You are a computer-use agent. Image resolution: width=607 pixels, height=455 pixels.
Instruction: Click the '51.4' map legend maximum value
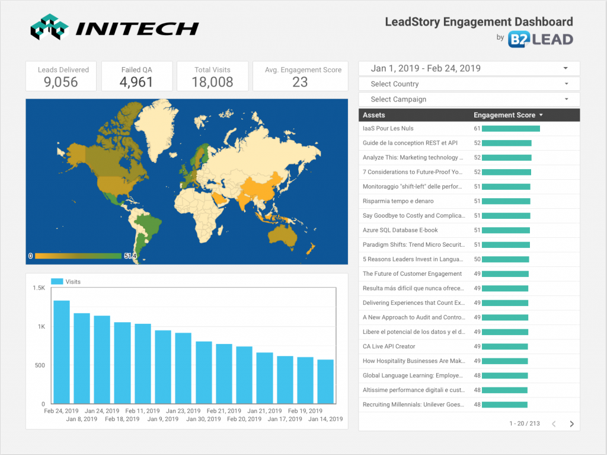point(130,256)
